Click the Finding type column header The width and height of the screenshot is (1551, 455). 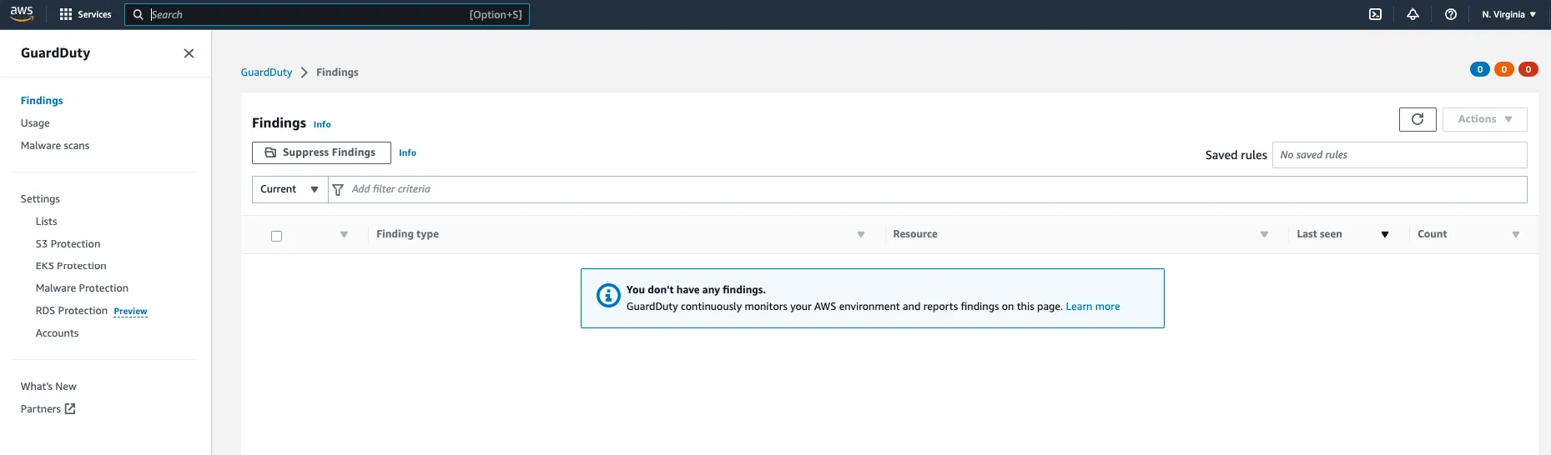point(407,234)
